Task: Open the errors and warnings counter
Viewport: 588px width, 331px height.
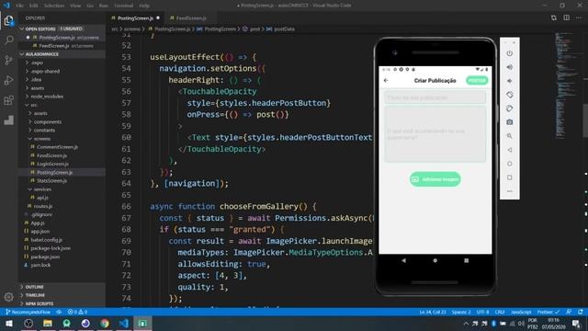Action: pyautogui.click(x=77, y=312)
